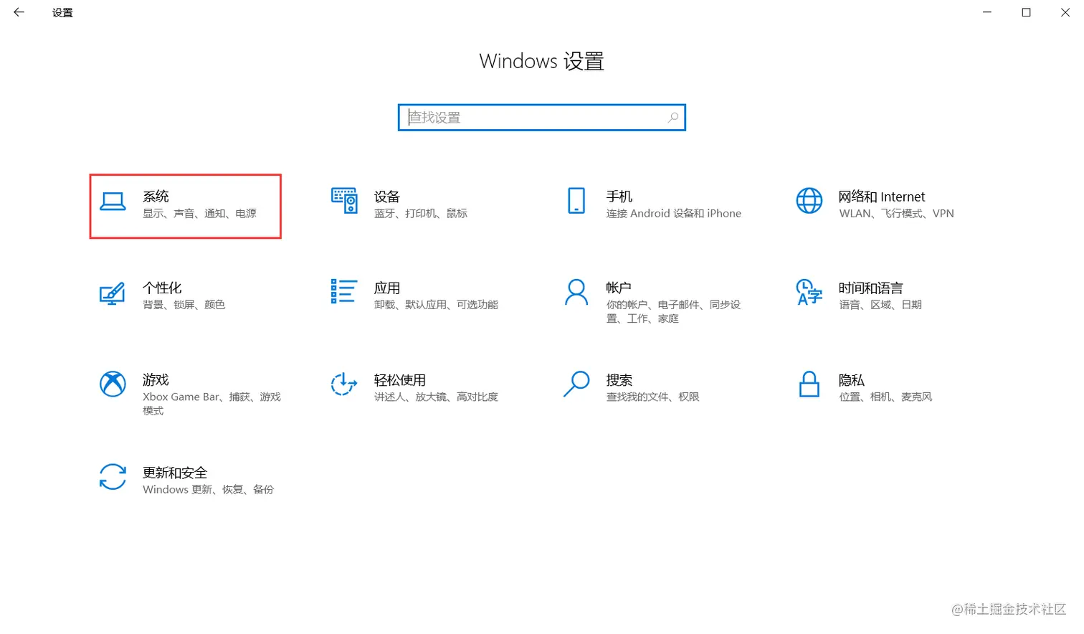
Task: Open the 帐户 settings title
Action: click(x=619, y=288)
